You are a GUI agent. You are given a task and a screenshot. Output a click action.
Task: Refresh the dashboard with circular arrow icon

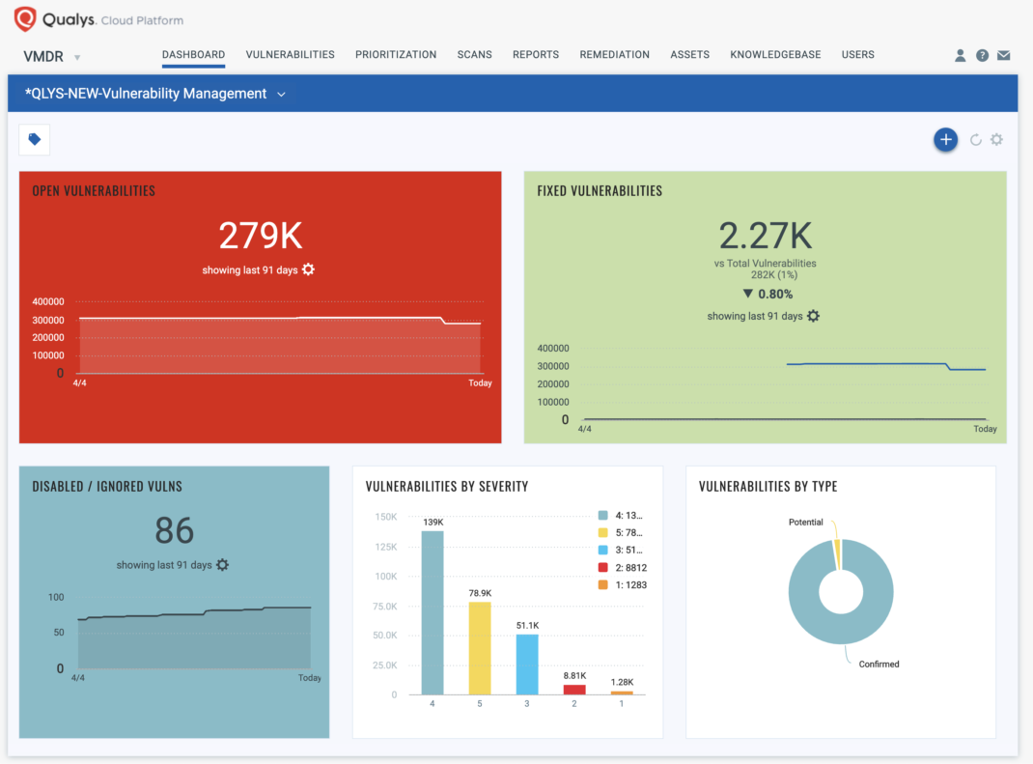[976, 140]
